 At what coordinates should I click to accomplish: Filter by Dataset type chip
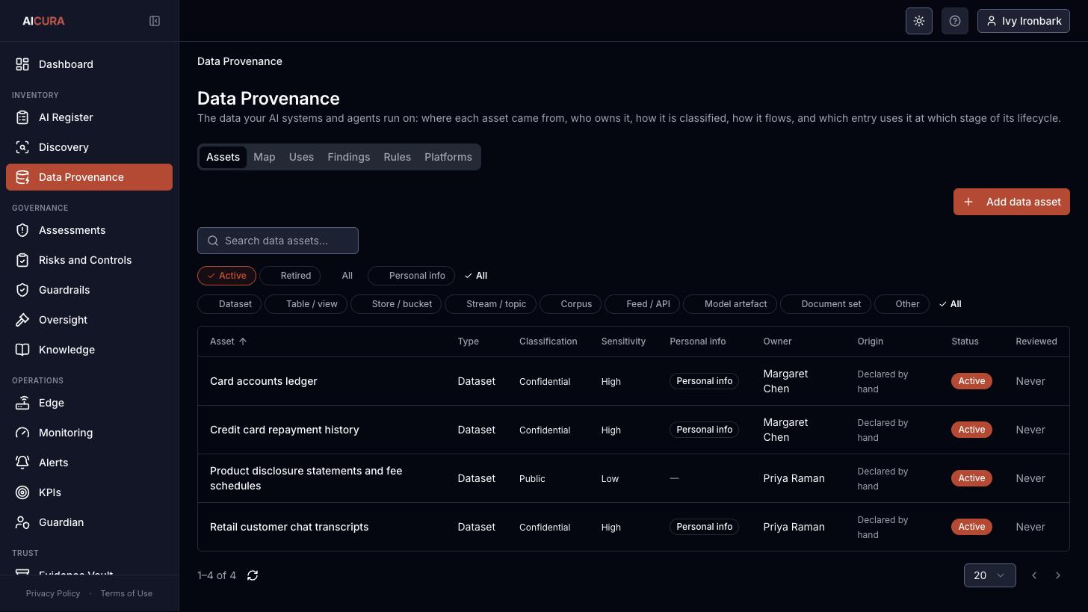coord(229,304)
